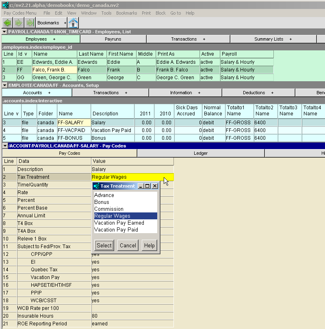Collapse the Employees, List panel header

point(4,32)
